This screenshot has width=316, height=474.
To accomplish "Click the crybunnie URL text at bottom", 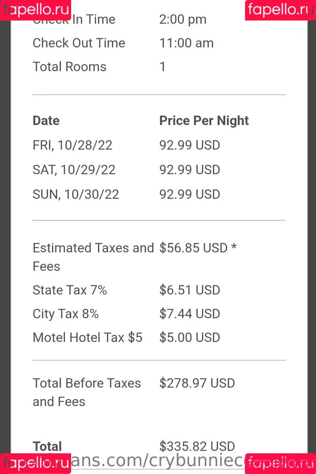I will click(158, 461).
